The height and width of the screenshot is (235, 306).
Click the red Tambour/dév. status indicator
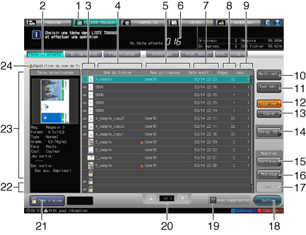270,211
